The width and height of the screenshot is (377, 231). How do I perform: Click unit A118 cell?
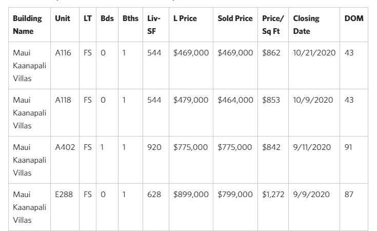(x=63, y=100)
